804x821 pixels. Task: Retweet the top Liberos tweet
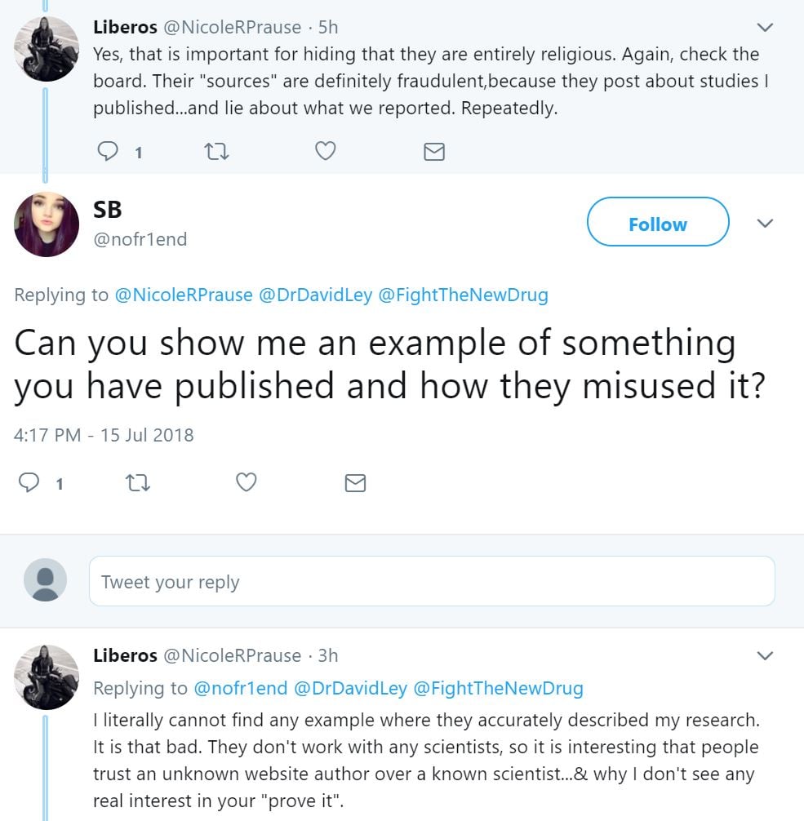coord(215,152)
